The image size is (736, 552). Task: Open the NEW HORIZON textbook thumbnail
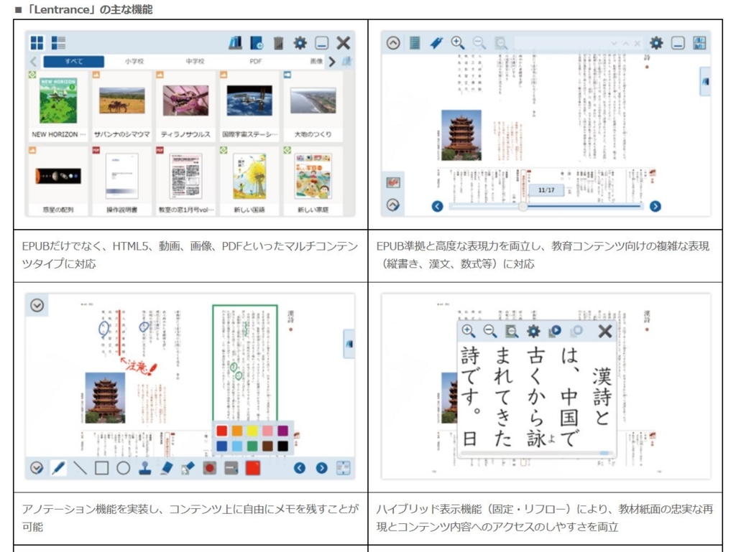pos(58,100)
